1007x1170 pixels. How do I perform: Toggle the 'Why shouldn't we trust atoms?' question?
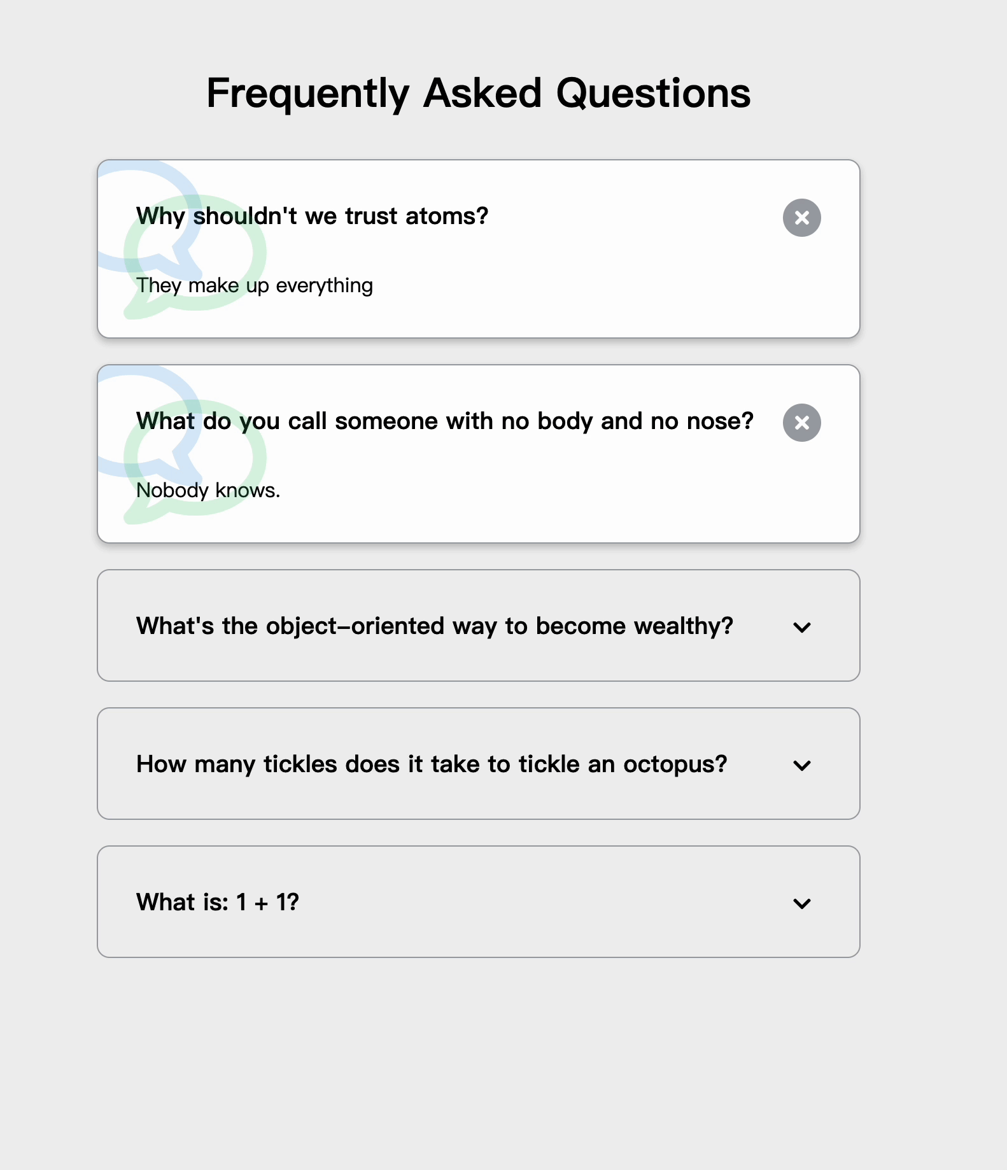[x=312, y=216]
